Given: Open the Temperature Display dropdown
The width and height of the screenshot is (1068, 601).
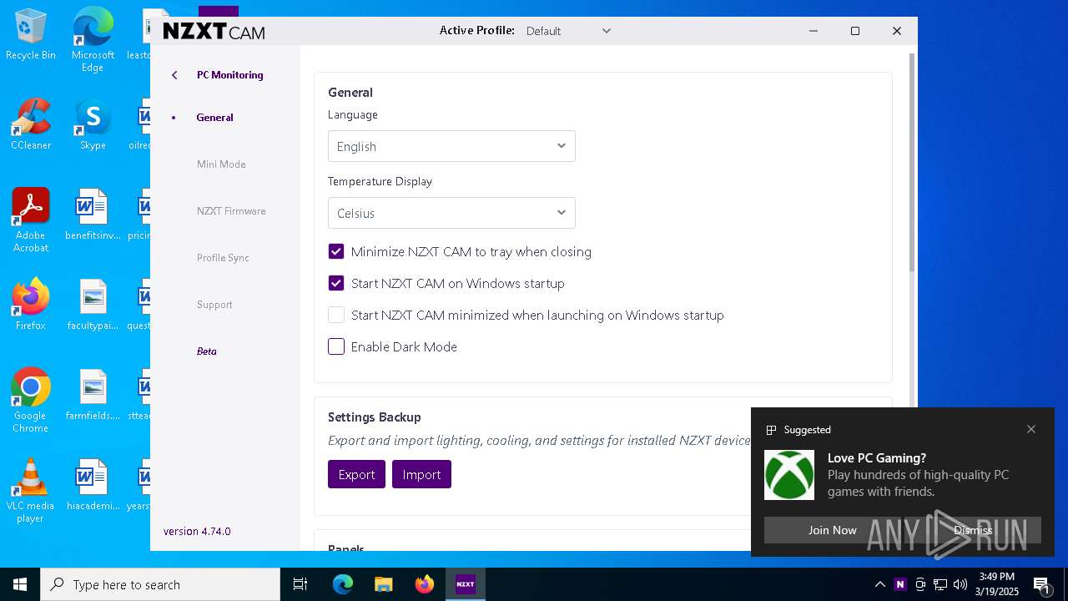Looking at the screenshot, I should pyautogui.click(x=451, y=213).
